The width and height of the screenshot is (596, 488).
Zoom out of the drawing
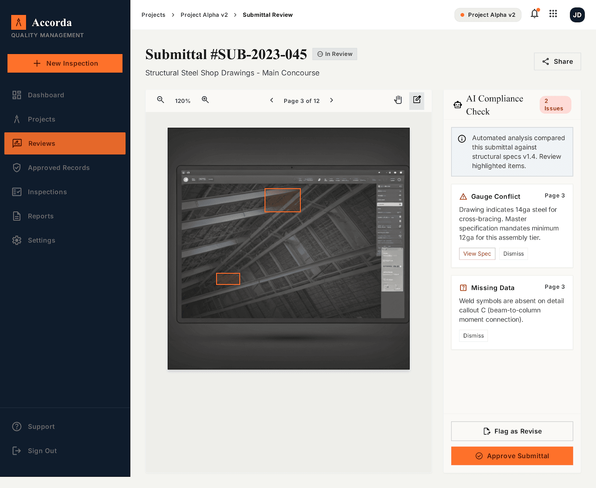[161, 100]
